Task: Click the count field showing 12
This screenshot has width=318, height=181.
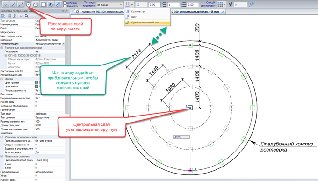Action: pos(141,5)
